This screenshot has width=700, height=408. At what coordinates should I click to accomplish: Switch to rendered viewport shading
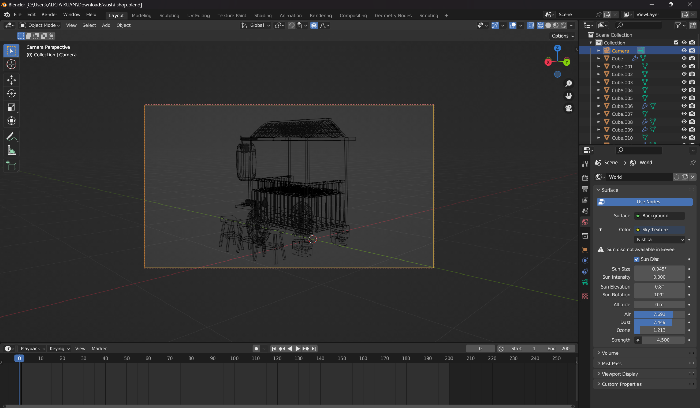(x=563, y=25)
